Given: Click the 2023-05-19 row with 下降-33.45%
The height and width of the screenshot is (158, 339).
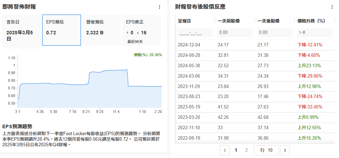Looking at the screenshot, I should pyautogui.click(x=255, y=107).
